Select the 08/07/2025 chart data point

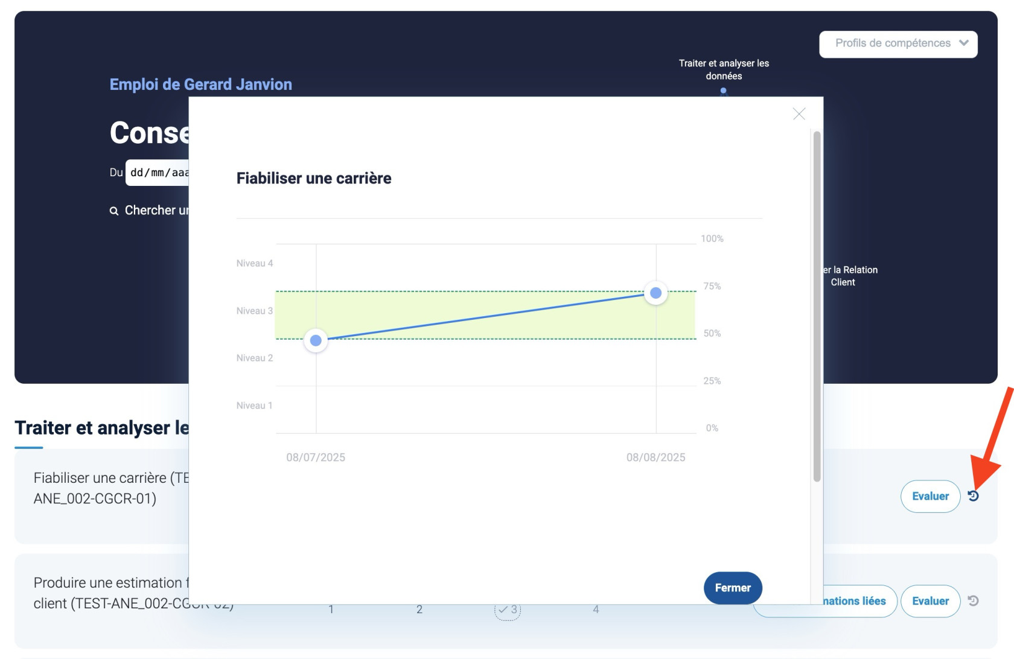pos(316,341)
